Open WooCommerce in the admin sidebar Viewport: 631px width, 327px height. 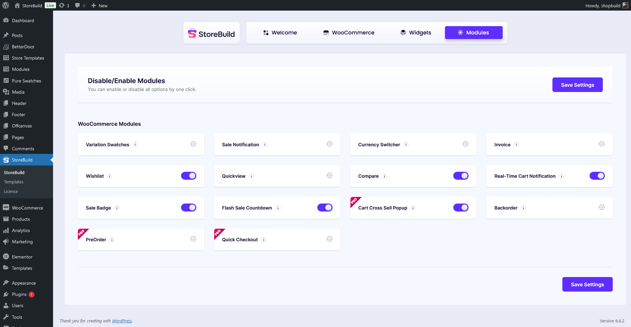(27, 208)
